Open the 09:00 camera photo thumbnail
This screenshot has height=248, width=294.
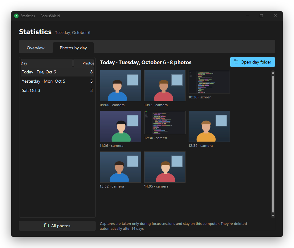click(120, 86)
